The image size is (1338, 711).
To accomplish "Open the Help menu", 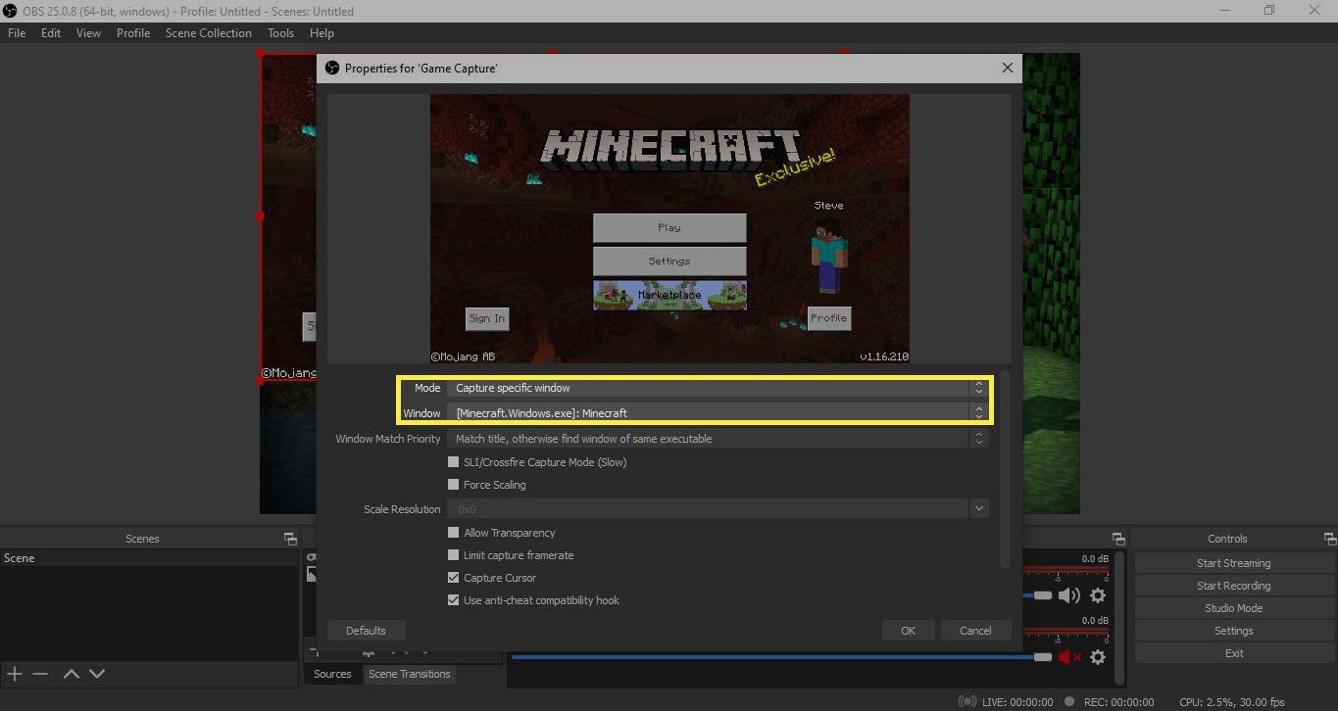I will click(x=322, y=32).
